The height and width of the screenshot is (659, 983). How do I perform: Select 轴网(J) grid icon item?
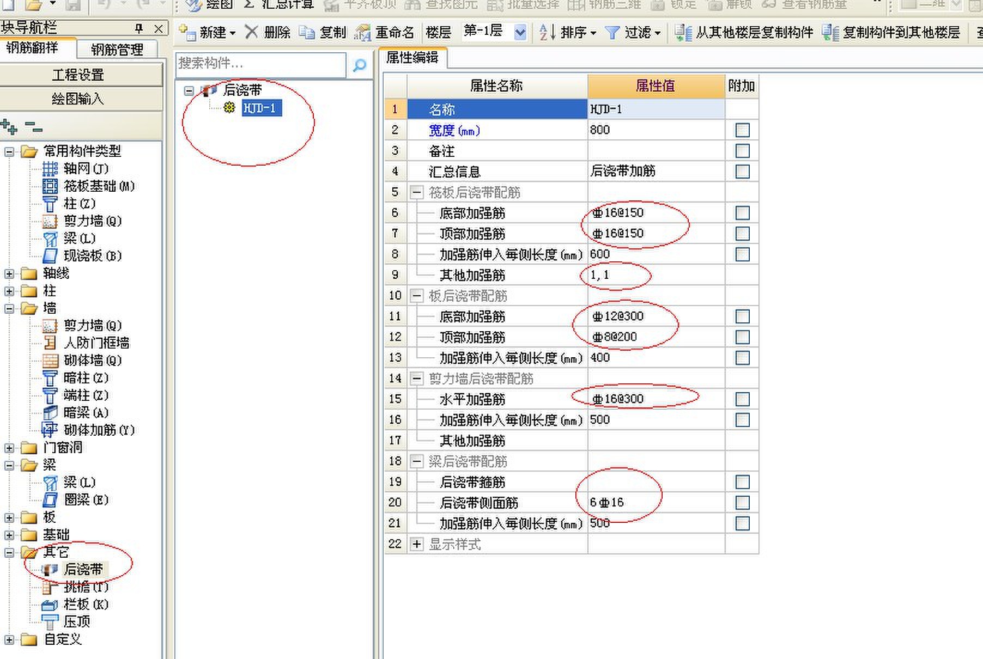click(50, 169)
